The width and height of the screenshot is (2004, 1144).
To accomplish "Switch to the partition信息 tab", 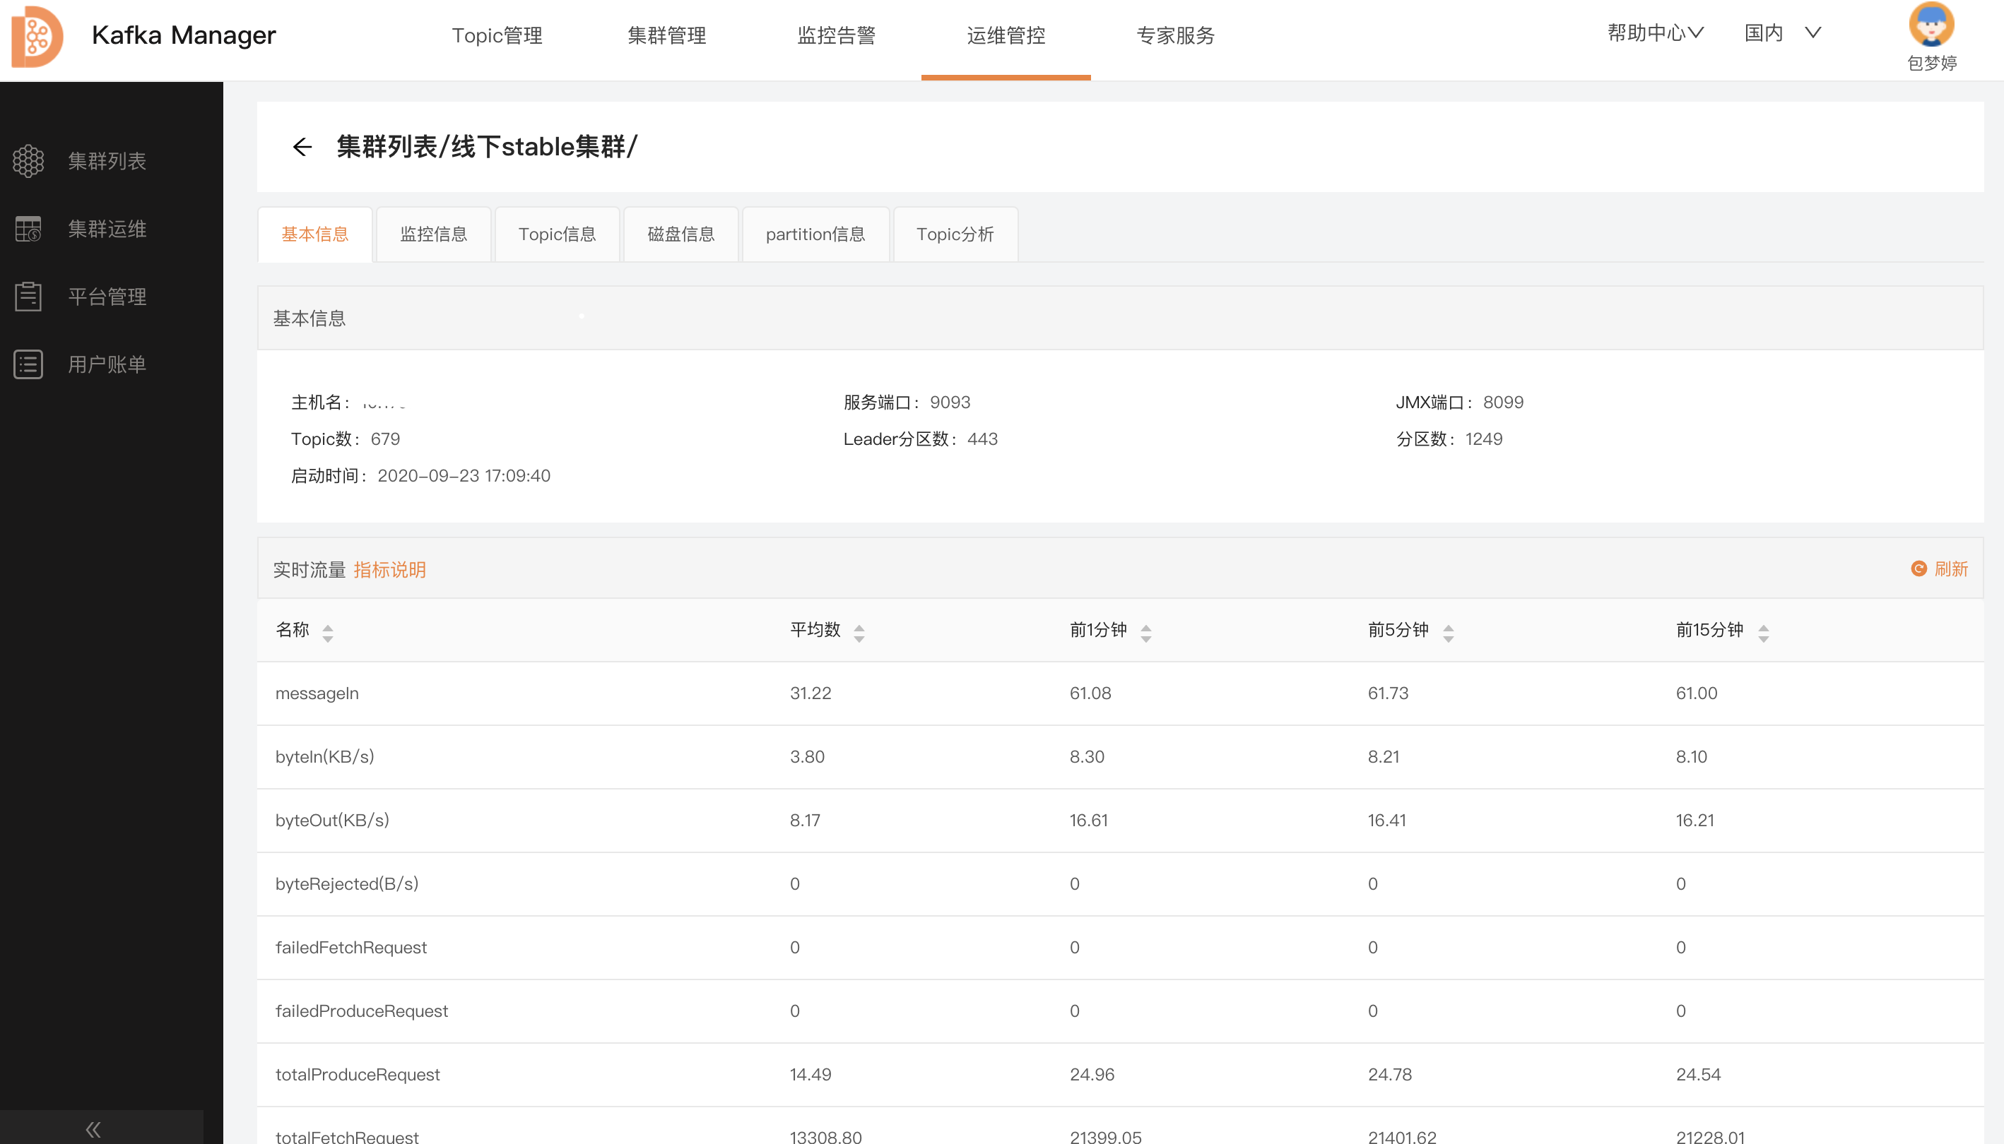I will click(815, 233).
